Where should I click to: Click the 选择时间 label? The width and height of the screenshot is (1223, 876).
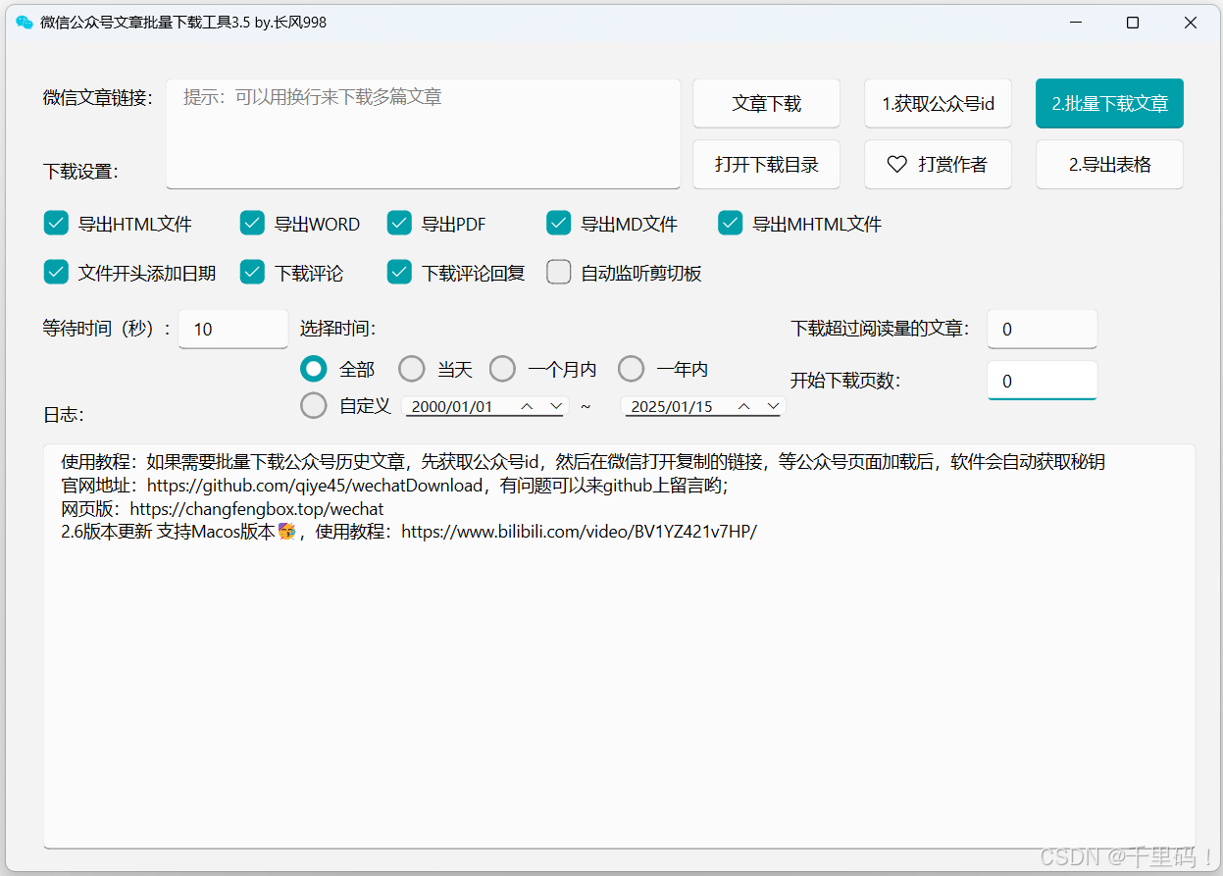(x=337, y=329)
